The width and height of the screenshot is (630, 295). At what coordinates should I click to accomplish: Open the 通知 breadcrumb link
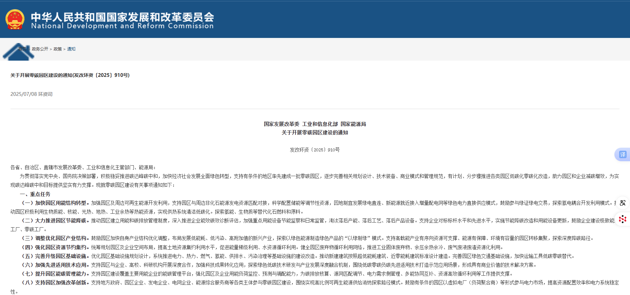click(71, 49)
